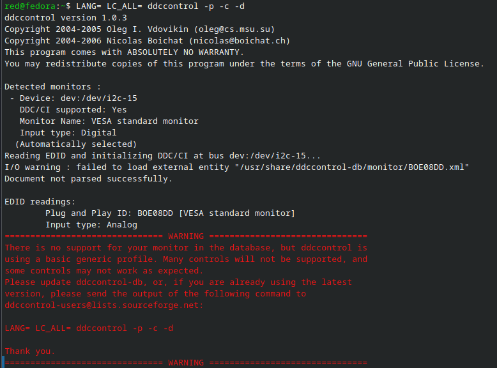Click the "ABSOLUTELY NO WARRANTY" line
Viewport: 497px width, 368px height.
click(x=124, y=52)
